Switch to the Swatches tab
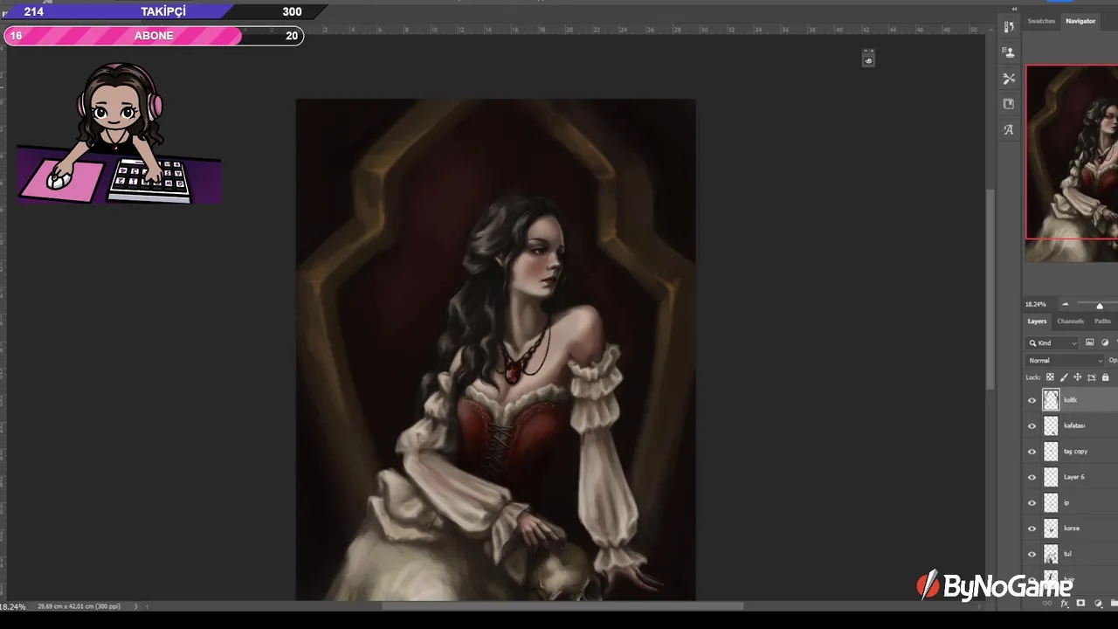Viewport: 1118px width, 629px height. click(x=1041, y=21)
